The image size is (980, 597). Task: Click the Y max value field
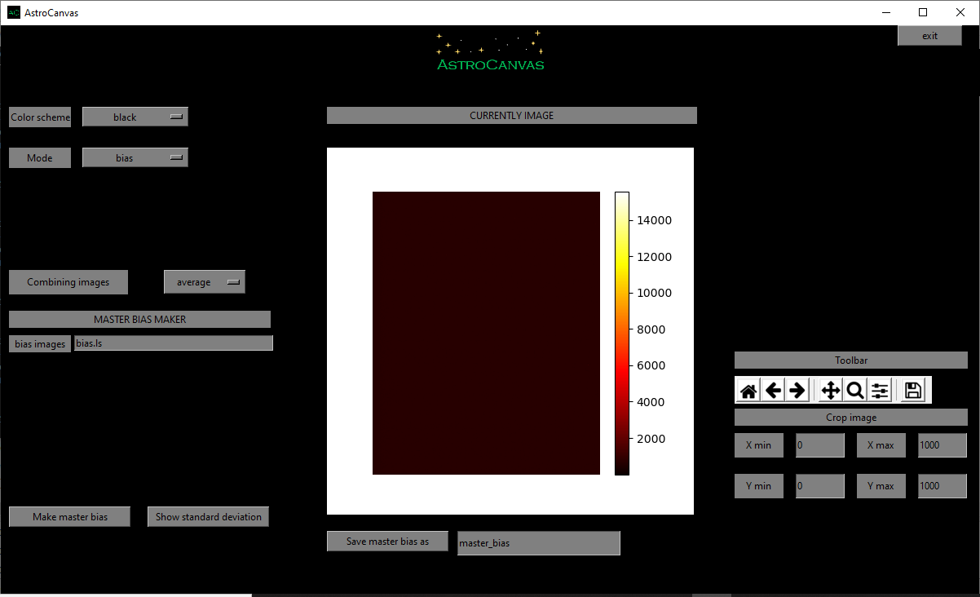click(942, 486)
